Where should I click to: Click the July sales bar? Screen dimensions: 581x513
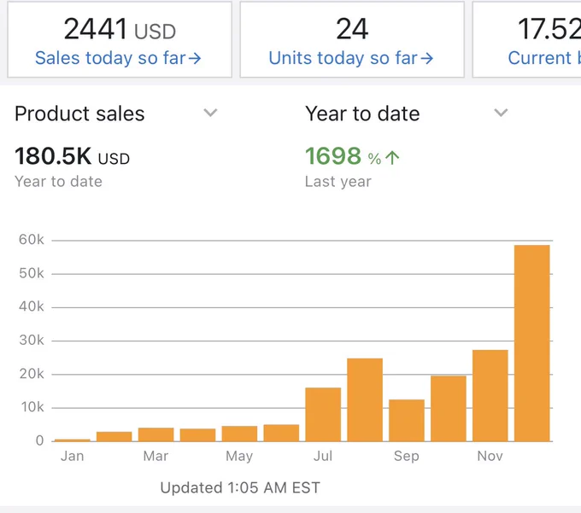pyautogui.click(x=323, y=415)
